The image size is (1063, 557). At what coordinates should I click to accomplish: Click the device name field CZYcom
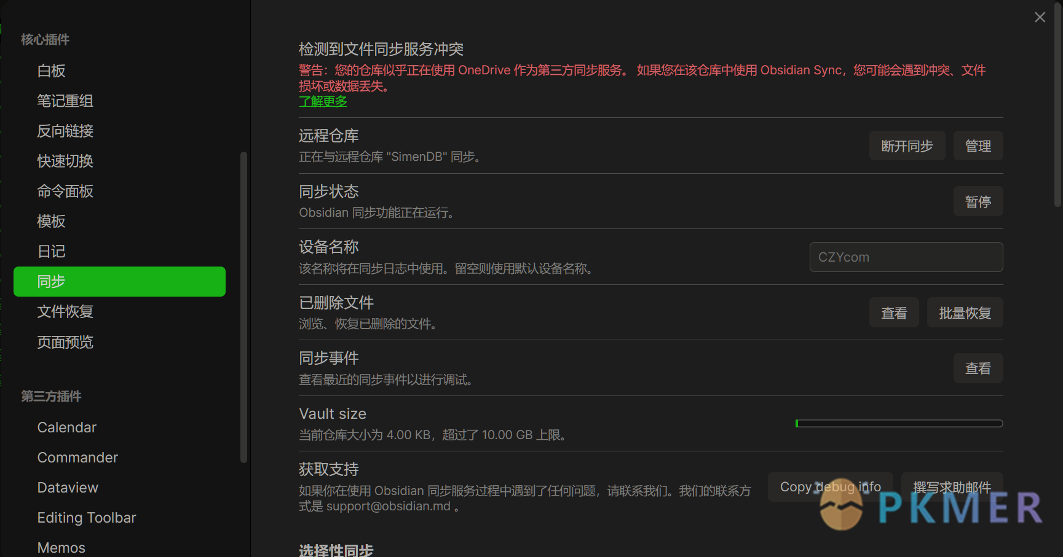click(x=906, y=257)
